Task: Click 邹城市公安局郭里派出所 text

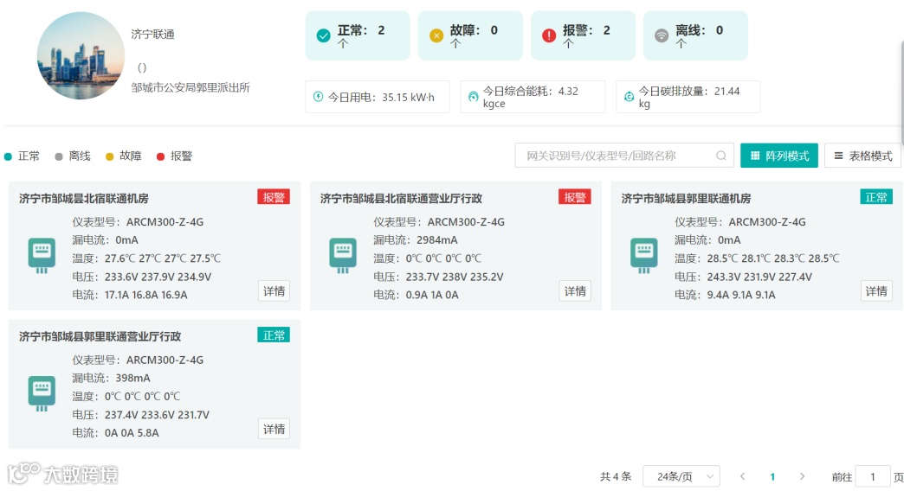Action: pos(190,87)
